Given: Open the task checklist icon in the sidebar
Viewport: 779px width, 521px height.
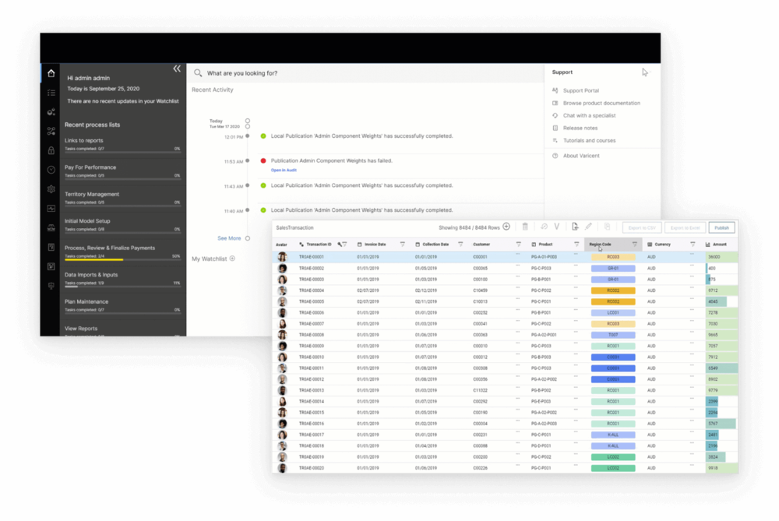Looking at the screenshot, I should (x=51, y=93).
